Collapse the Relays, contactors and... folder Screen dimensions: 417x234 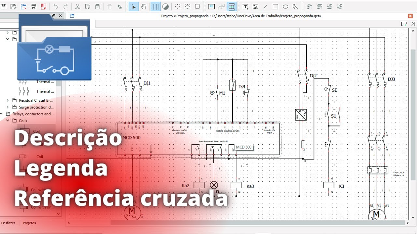(x=1, y=114)
